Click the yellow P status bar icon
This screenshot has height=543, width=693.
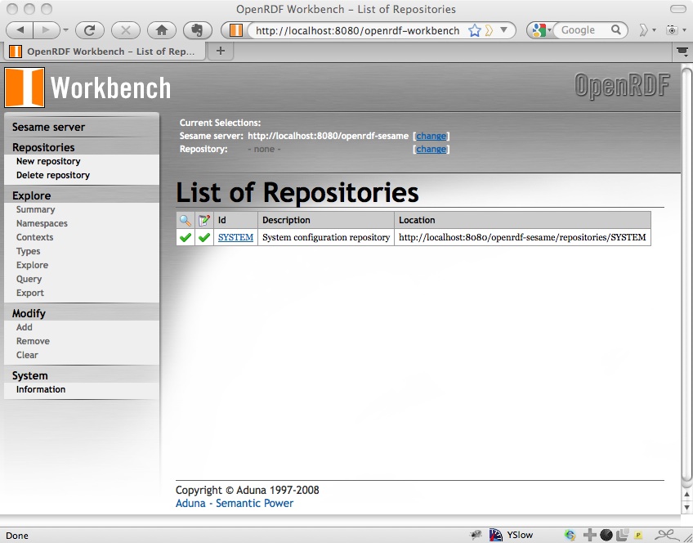(638, 536)
